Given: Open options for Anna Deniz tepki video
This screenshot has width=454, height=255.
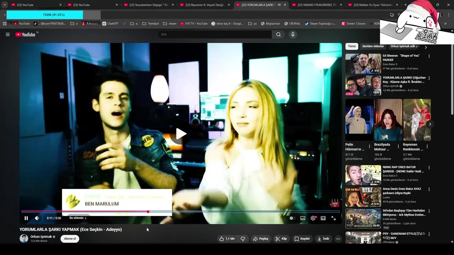Looking at the screenshot, I should coord(429,189).
